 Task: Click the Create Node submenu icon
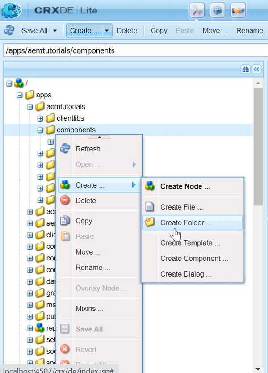click(x=150, y=186)
